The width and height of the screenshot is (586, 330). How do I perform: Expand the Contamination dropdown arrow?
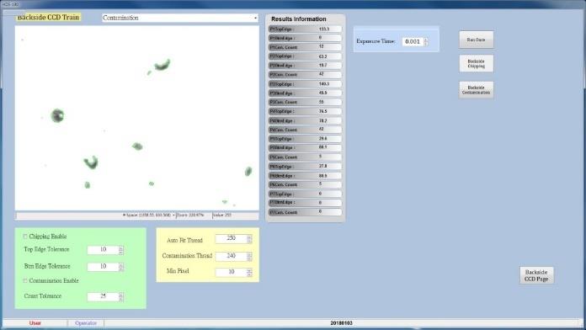[255, 18]
